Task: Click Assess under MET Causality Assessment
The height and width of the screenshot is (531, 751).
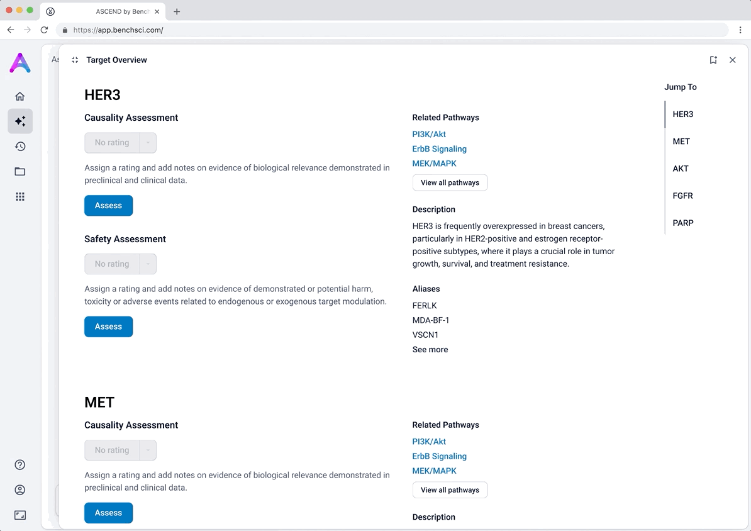Action: (x=109, y=513)
